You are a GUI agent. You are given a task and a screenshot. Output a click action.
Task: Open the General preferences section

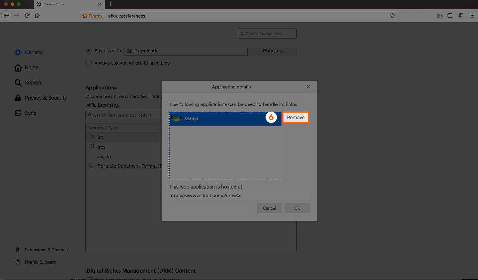click(29, 52)
